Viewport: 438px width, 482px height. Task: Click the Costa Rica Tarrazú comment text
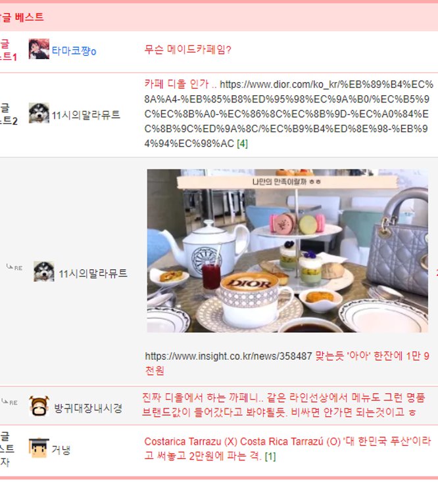click(x=287, y=449)
